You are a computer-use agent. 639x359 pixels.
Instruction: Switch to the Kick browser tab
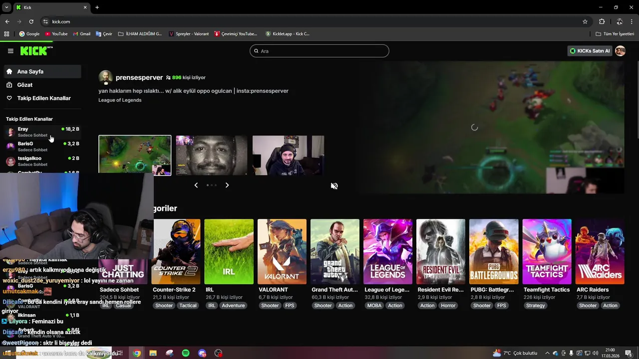point(51,7)
